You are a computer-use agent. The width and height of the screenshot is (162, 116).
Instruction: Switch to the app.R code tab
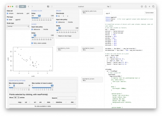(108, 14)
